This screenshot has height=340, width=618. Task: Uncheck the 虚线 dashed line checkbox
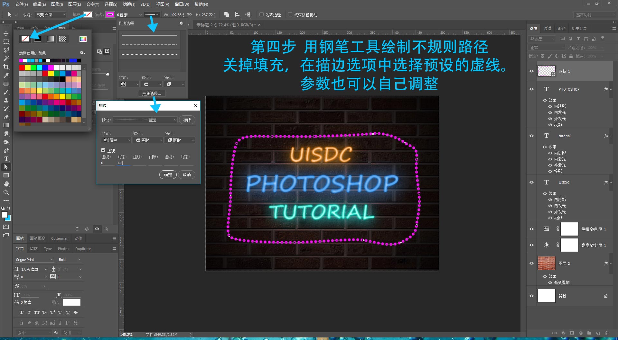[103, 150]
